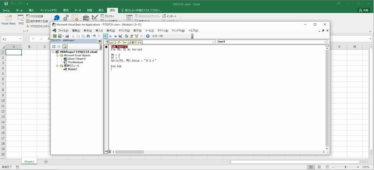Image resolution: width=374 pixels, height=170 pixels.
Task: Open Project Explorer icon in VBA toolbar
Action: (126, 36)
